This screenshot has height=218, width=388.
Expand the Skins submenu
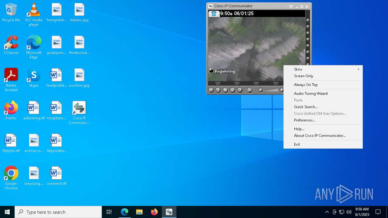click(x=323, y=69)
